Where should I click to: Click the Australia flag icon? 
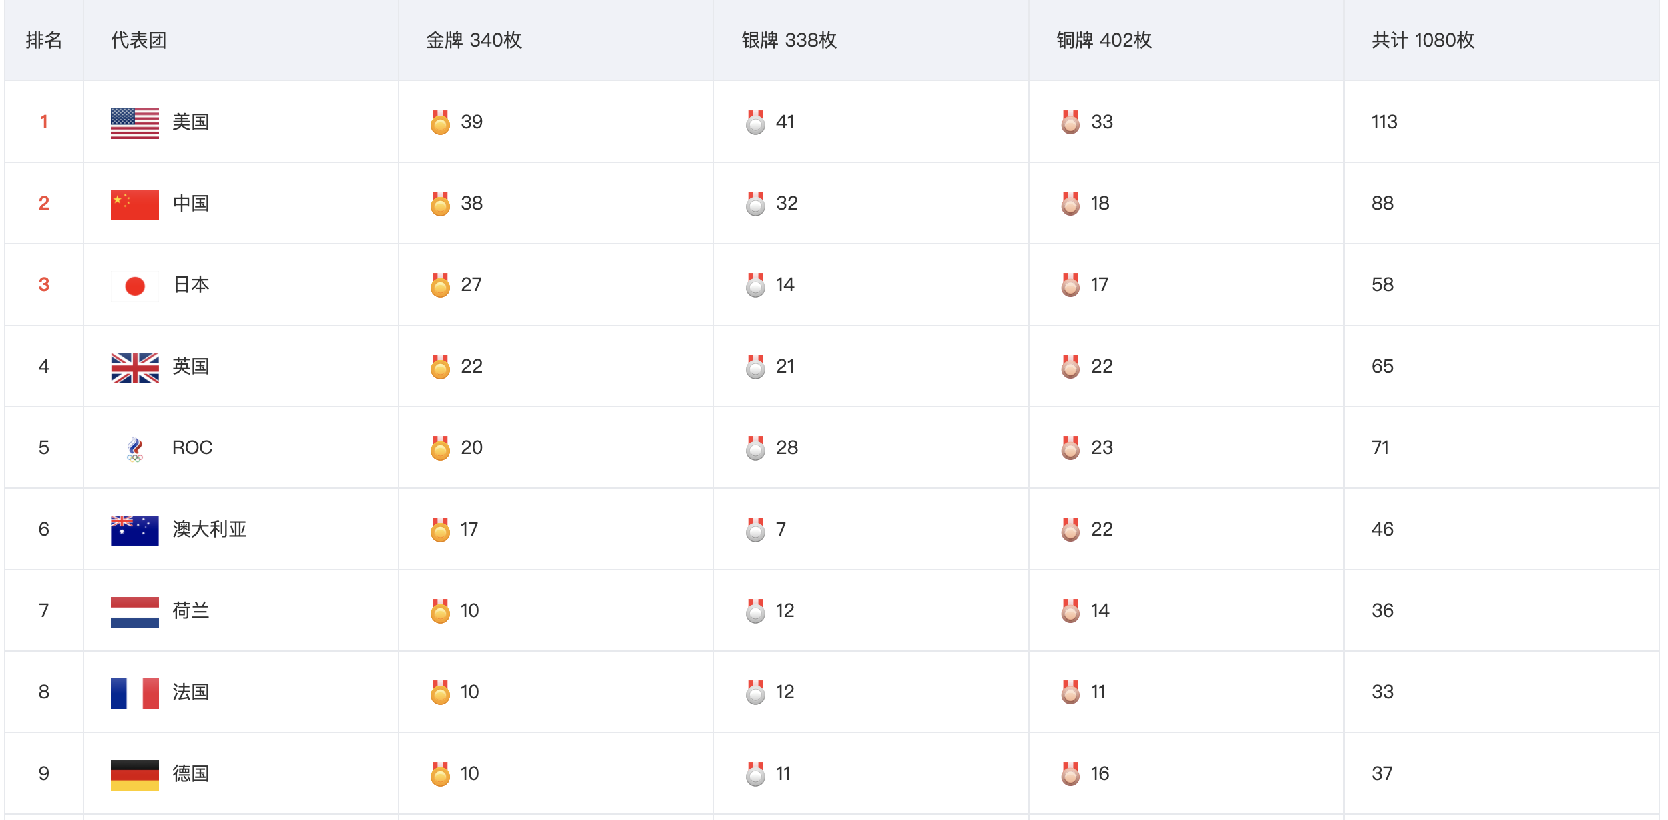tap(134, 530)
